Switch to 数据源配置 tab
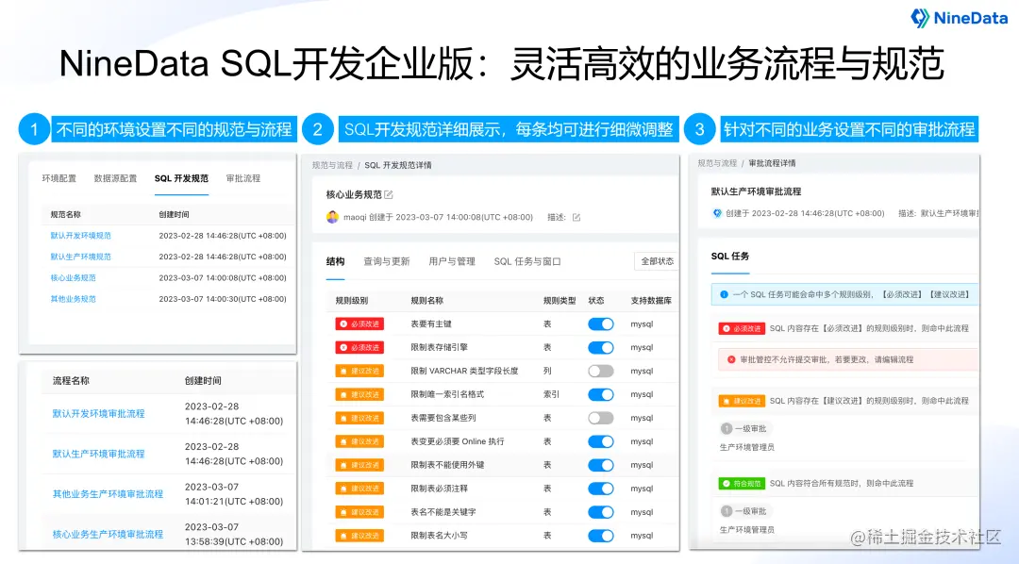This screenshot has height=564, width=1019. (x=115, y=178)
